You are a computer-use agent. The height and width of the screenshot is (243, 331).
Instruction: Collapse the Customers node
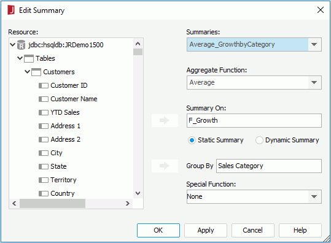tap(28, 72)
